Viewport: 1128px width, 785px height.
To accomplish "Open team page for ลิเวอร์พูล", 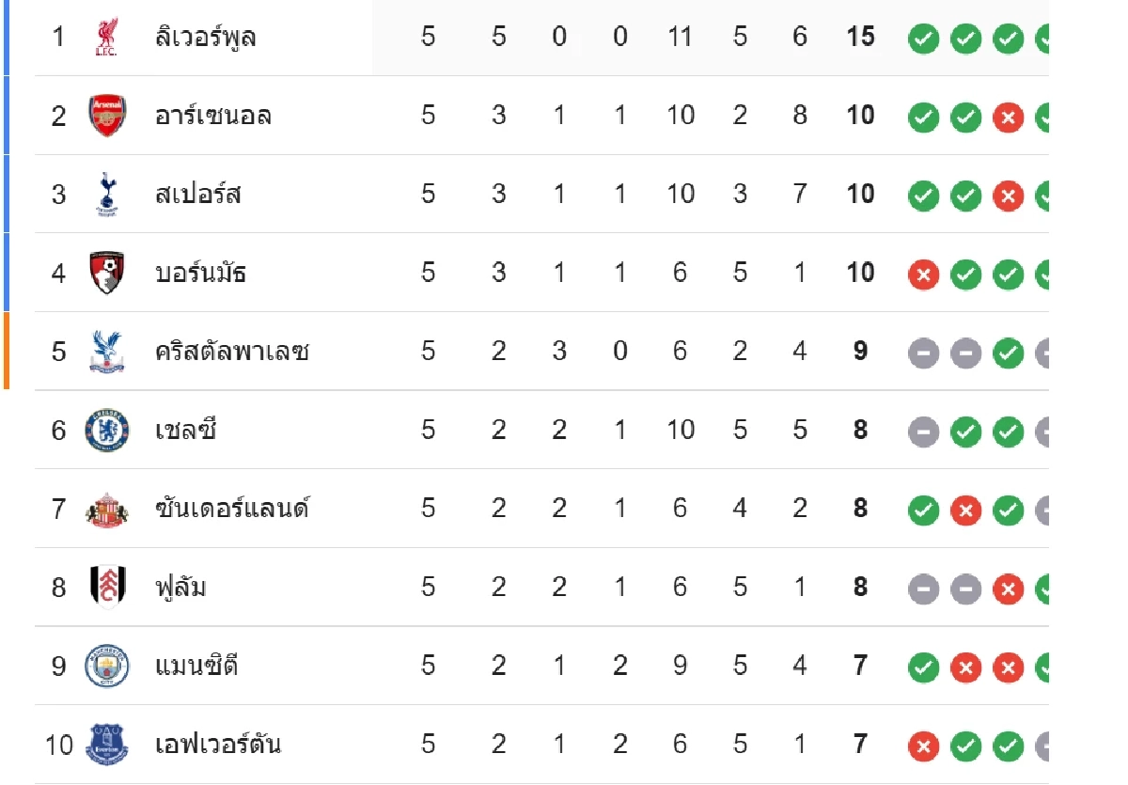I will click(x=205, y=38).
